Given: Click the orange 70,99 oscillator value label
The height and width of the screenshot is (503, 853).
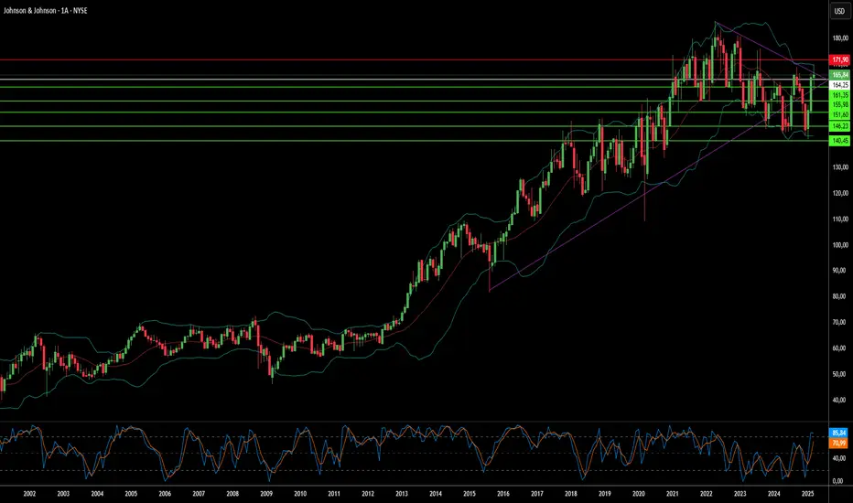Looking at the screenshot, I should pos(837,443).
